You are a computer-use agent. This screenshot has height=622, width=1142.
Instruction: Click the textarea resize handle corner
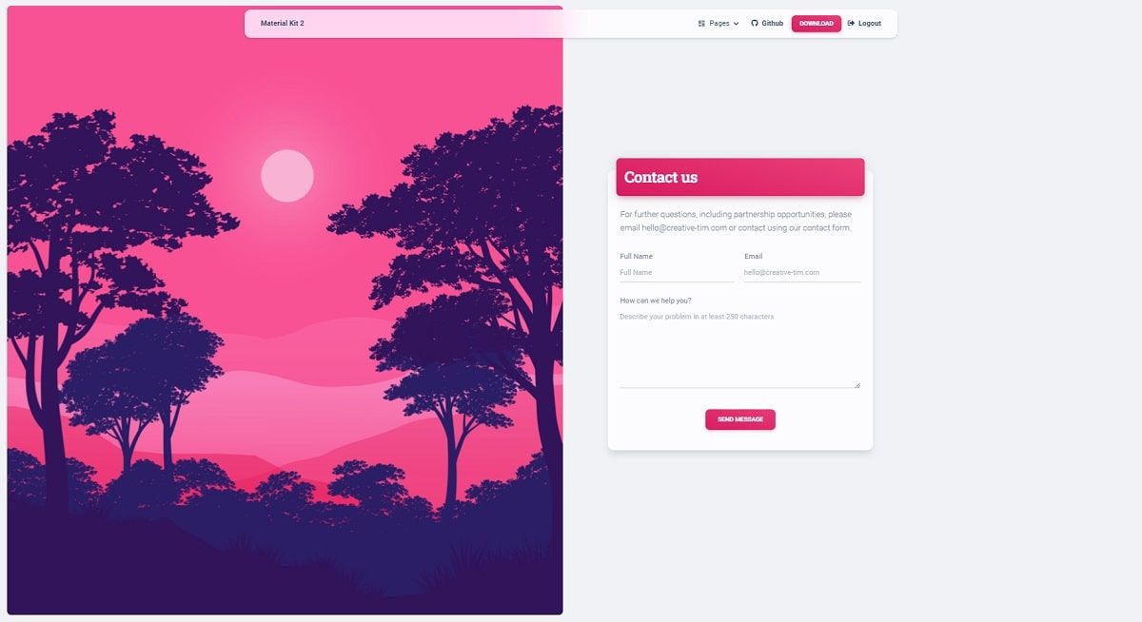point(857,385)
